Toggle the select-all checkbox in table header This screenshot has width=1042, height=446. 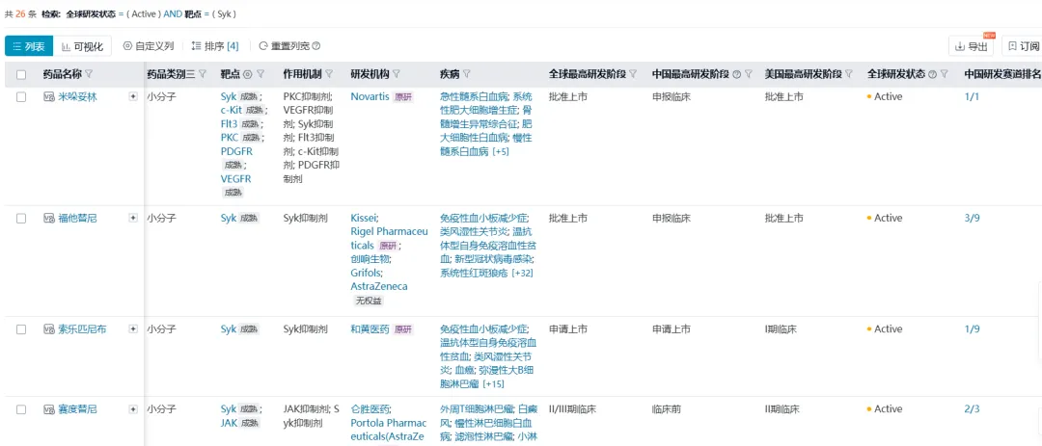coord(21,74)
